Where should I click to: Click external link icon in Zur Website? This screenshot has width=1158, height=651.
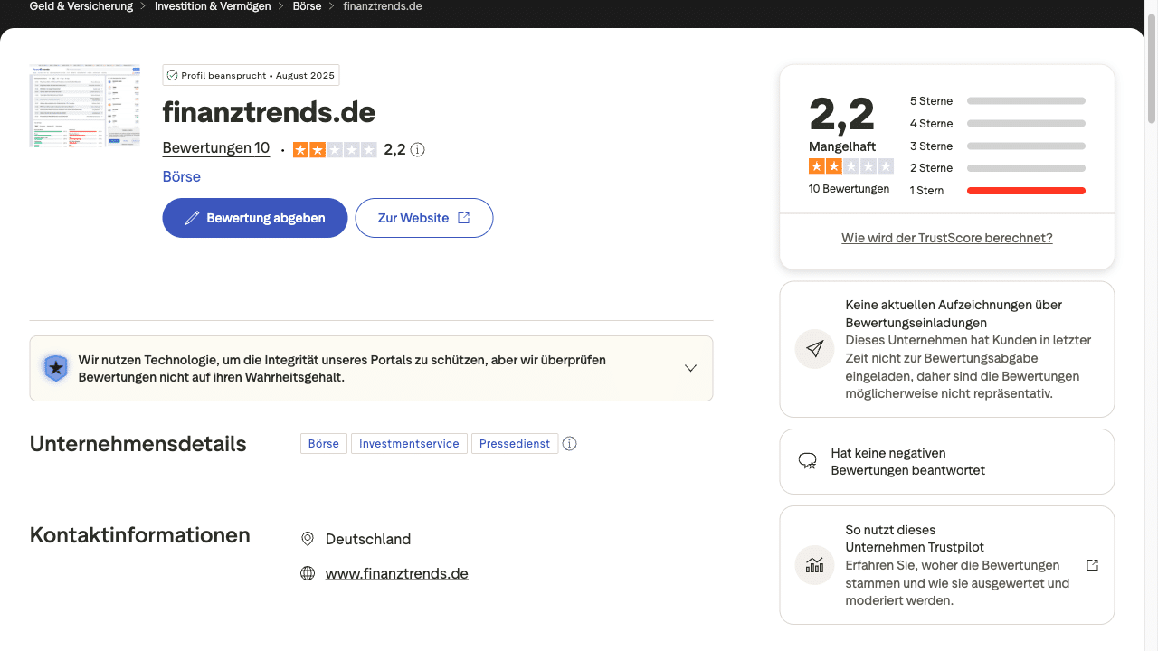pyautogui.click(x=464, y=218)
